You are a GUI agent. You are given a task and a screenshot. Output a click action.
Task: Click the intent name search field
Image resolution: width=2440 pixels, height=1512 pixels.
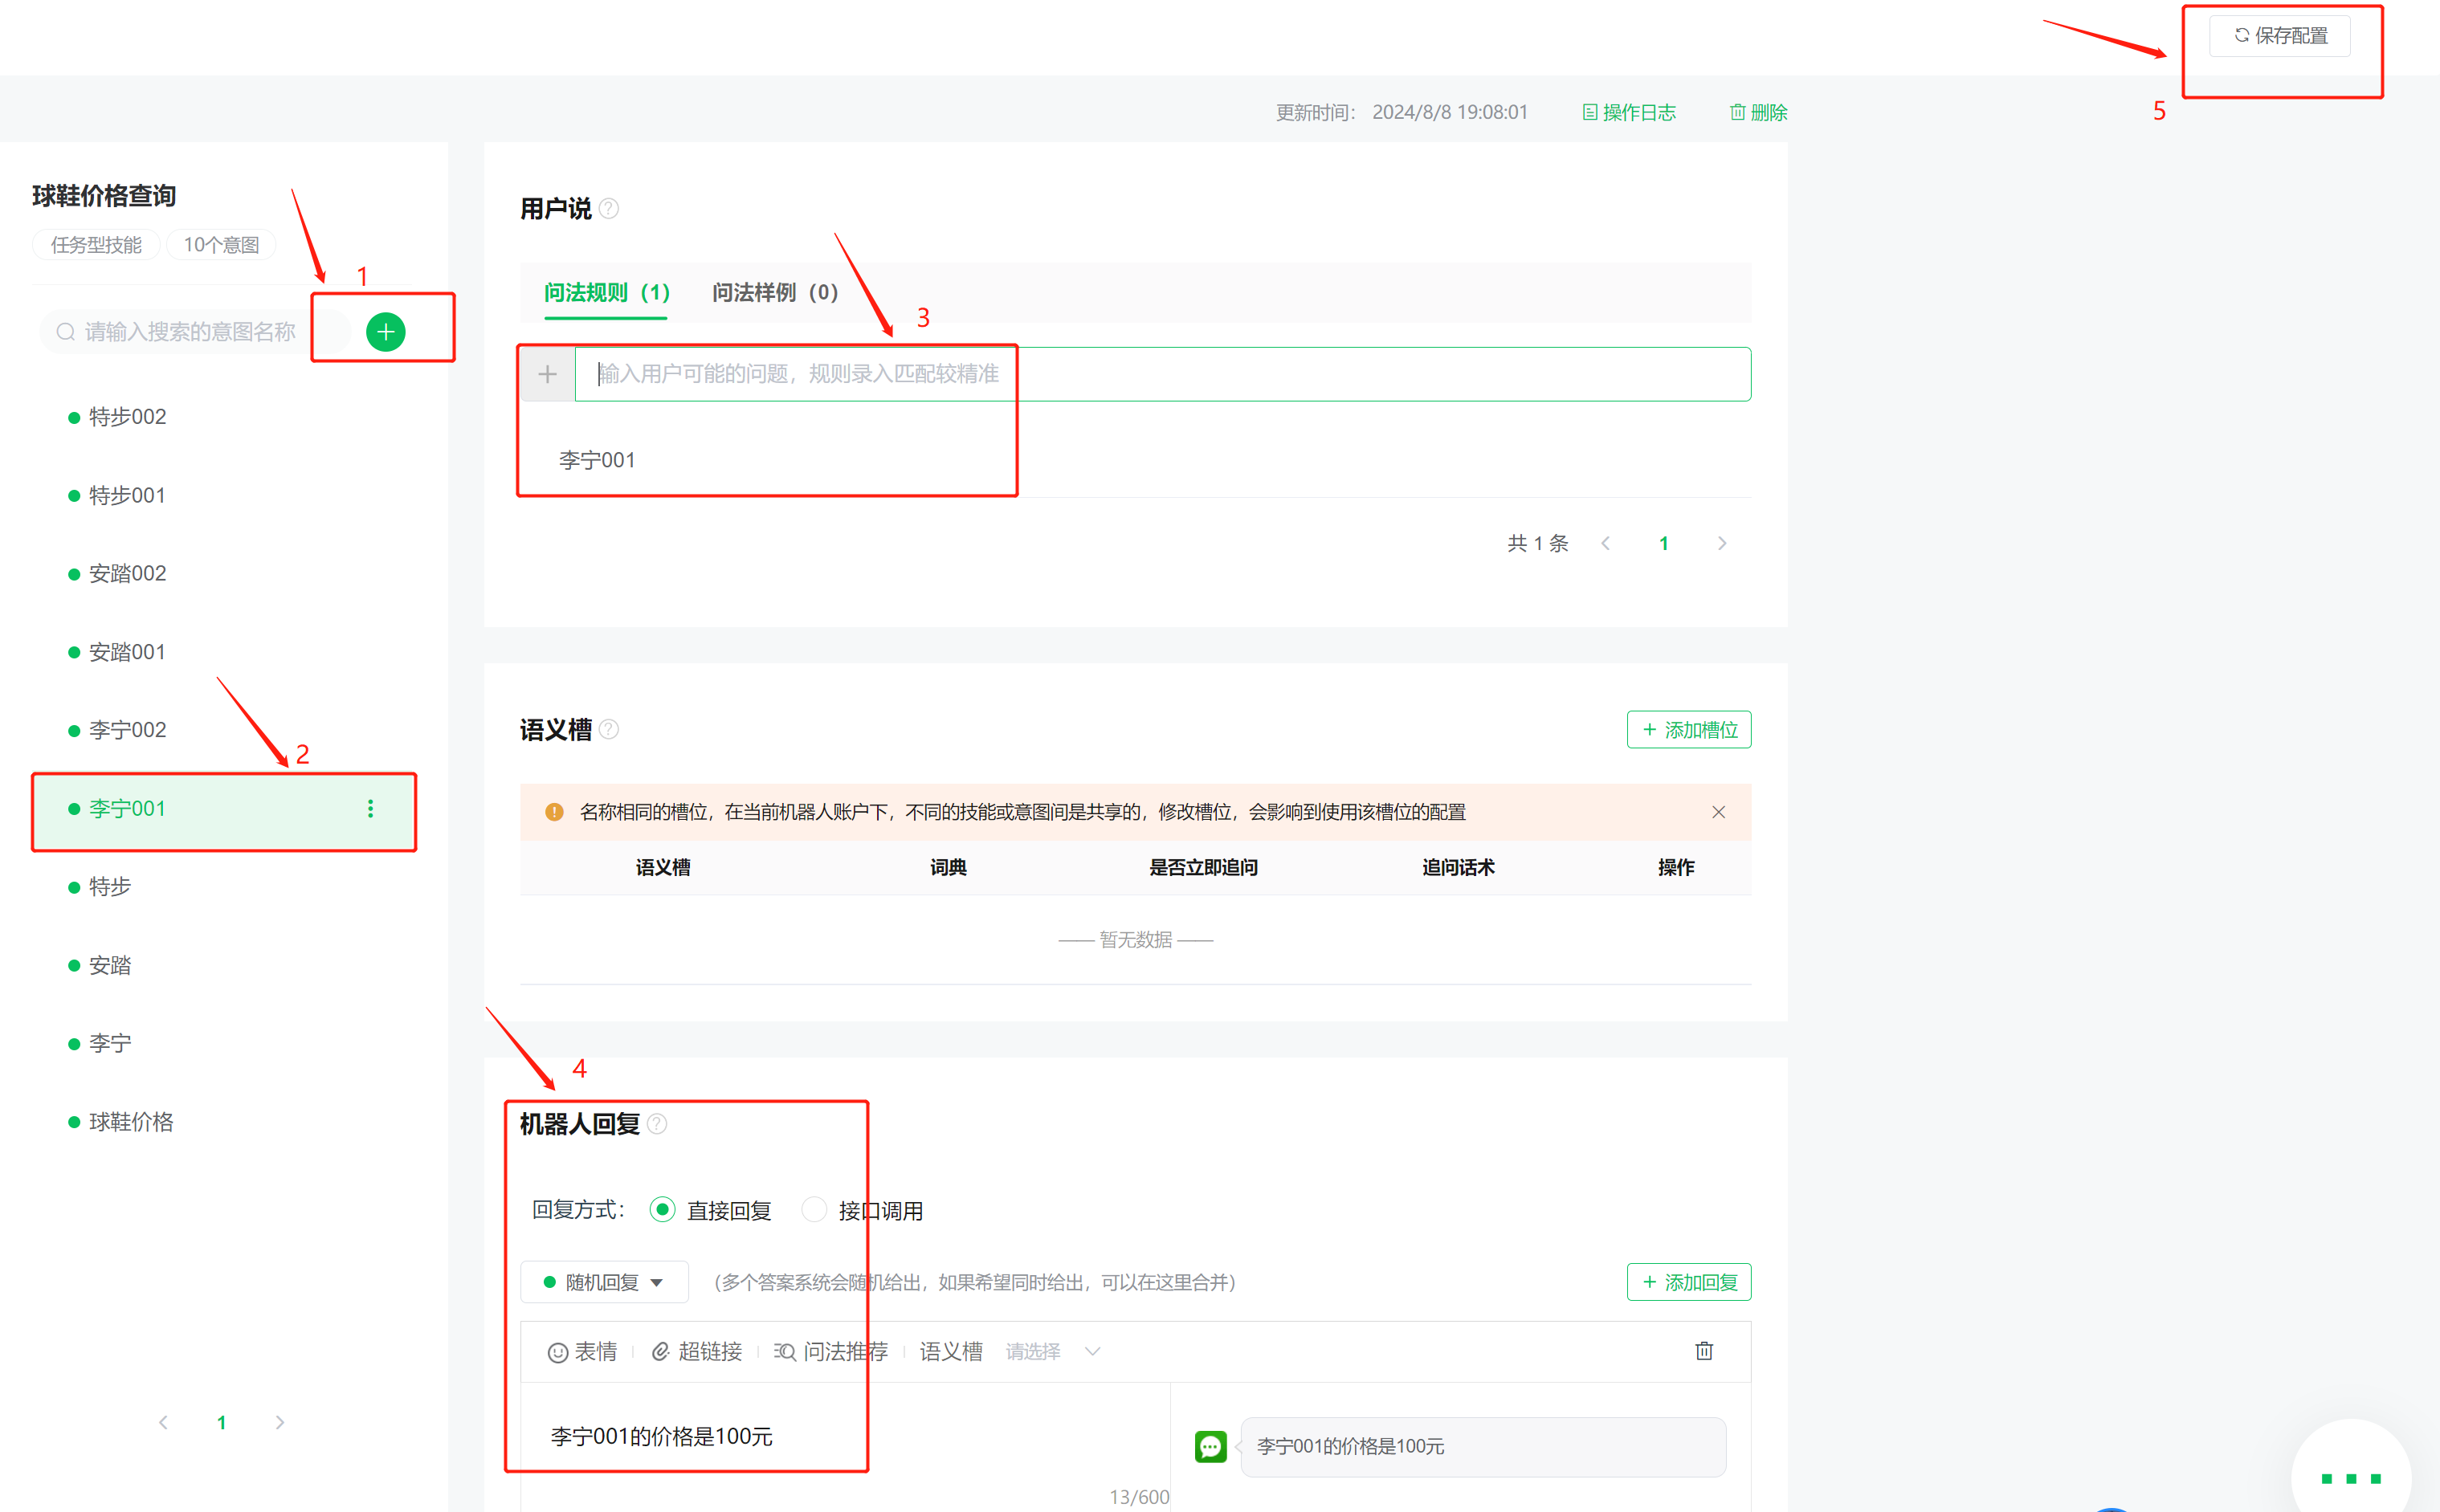[190, 332]
